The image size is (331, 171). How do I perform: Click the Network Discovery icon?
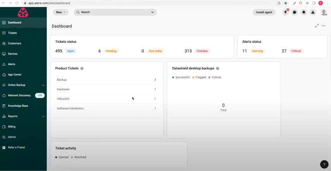[x=4, y=96]
